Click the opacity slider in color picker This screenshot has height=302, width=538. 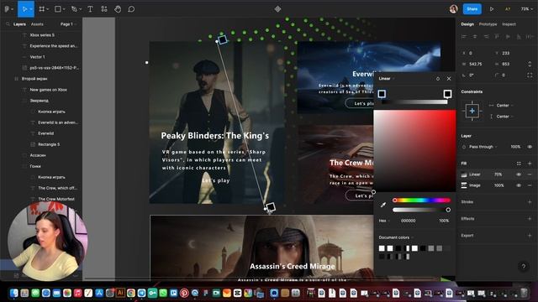(422, 210)
